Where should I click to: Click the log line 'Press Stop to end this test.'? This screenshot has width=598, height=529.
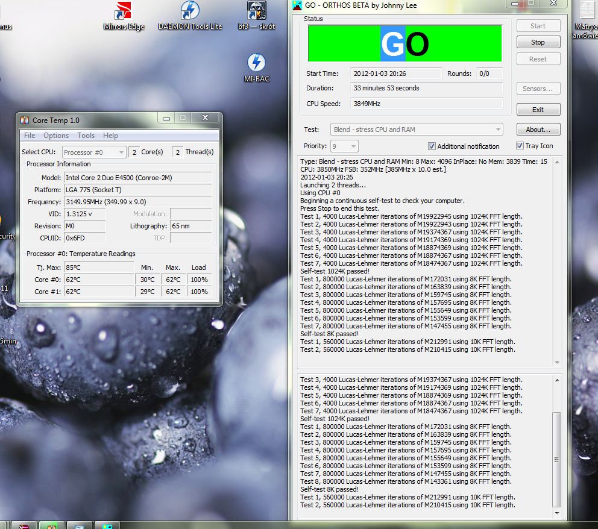coord(339,208)
